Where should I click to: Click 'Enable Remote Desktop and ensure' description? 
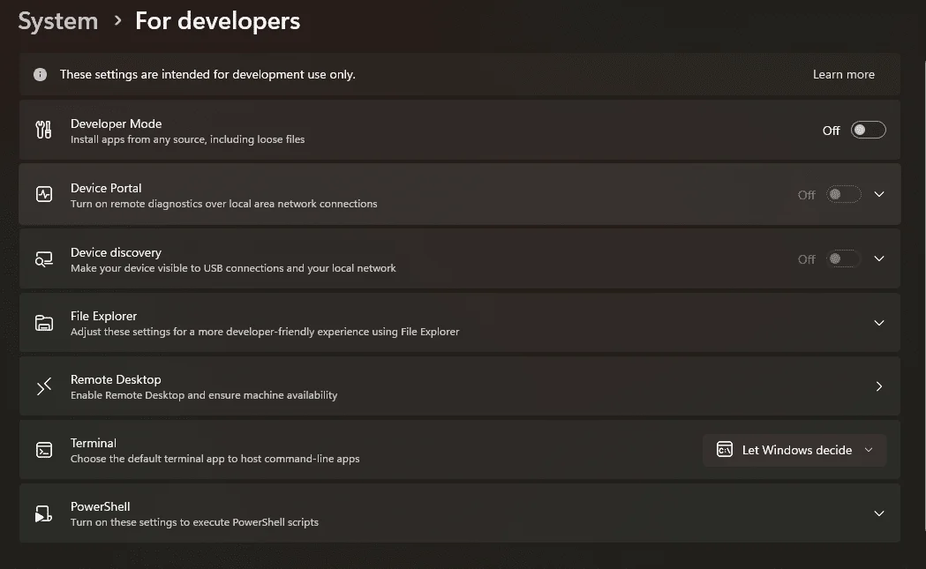(x=204, y=395)
